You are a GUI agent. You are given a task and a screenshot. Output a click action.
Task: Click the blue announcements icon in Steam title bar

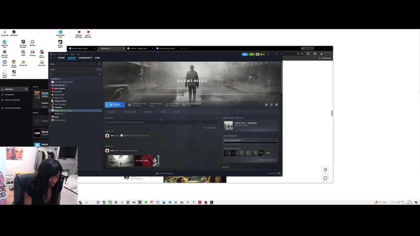(245, 54)
